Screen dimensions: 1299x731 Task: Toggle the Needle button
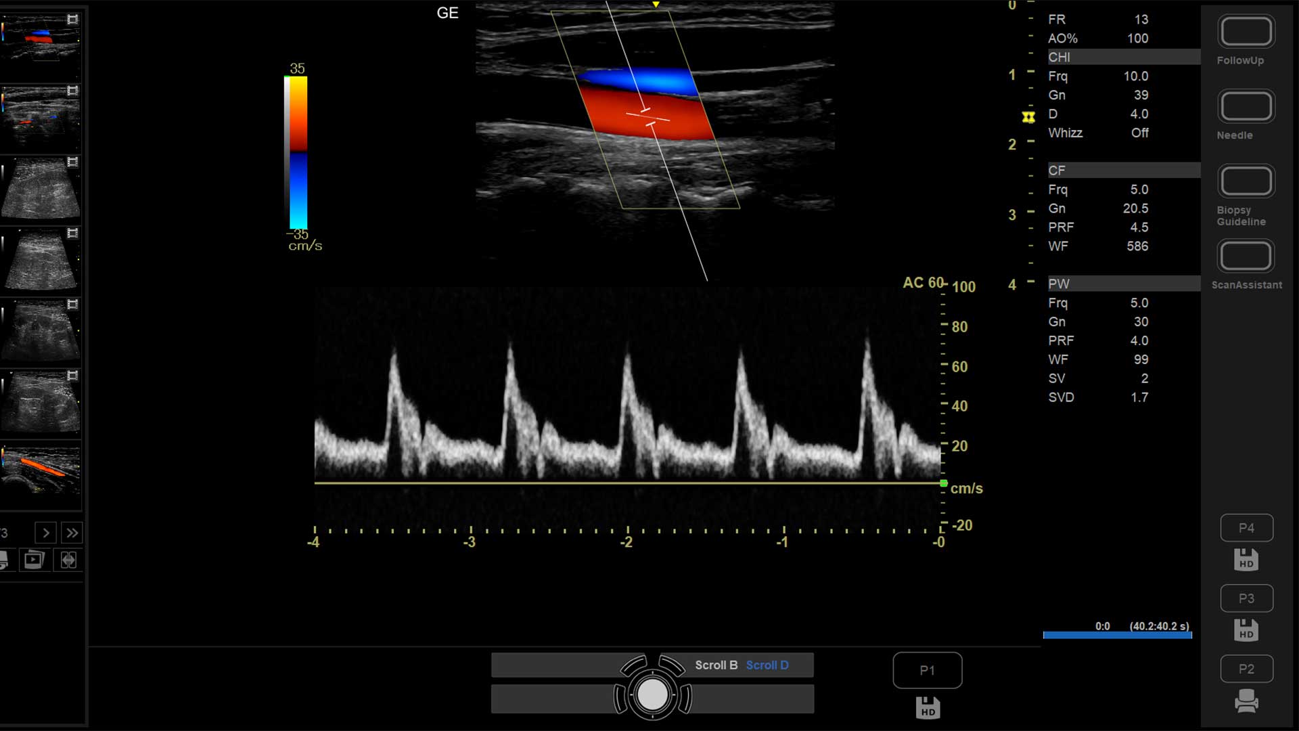click(x=1246, y=106)
